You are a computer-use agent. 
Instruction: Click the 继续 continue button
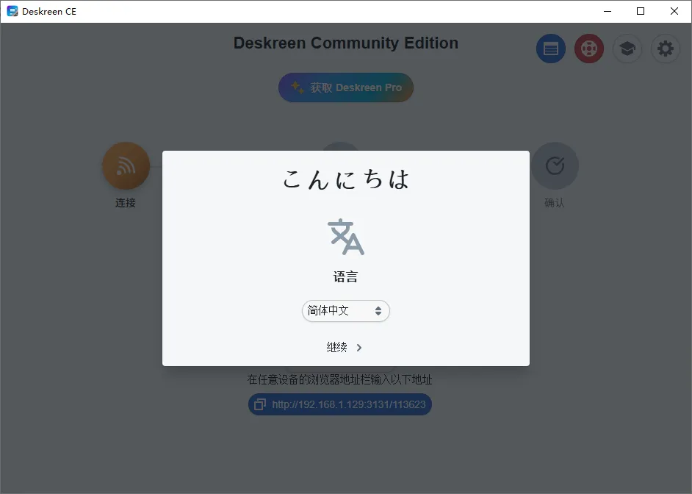click(x=345, y=348)
